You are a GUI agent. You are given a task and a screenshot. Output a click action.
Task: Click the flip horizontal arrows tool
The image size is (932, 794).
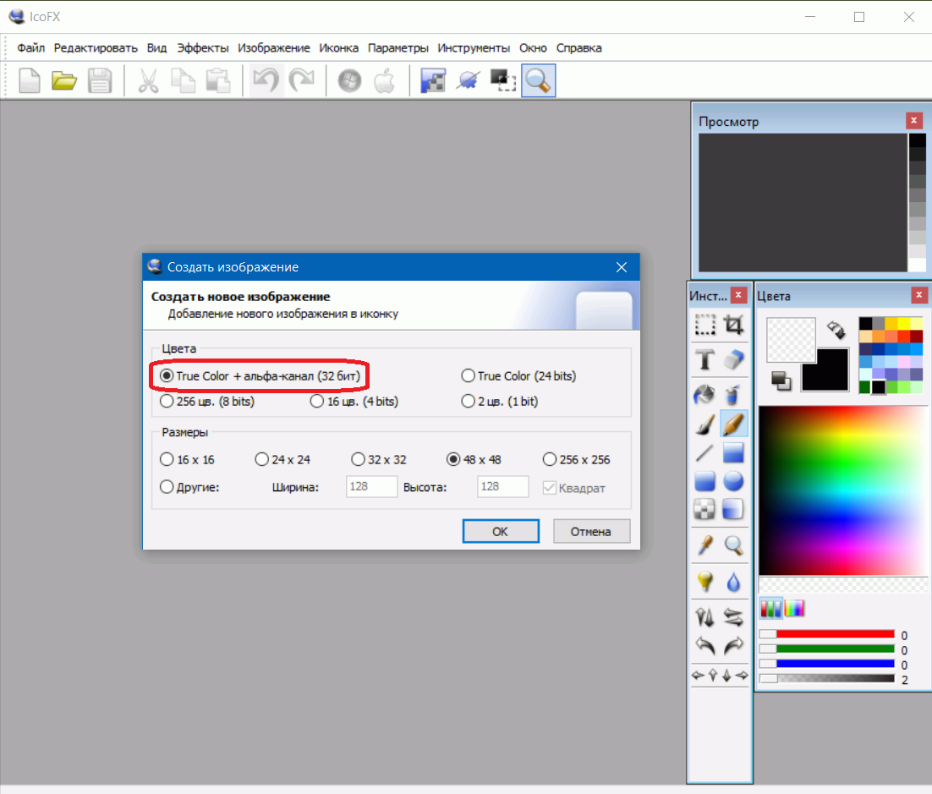[x=733, y=618]
